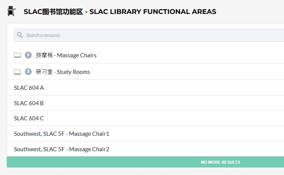Viewport: 284px width, 175px height.
Task: Expand the 研习室 - Study Rooms folder
Action: pos(146,72)
